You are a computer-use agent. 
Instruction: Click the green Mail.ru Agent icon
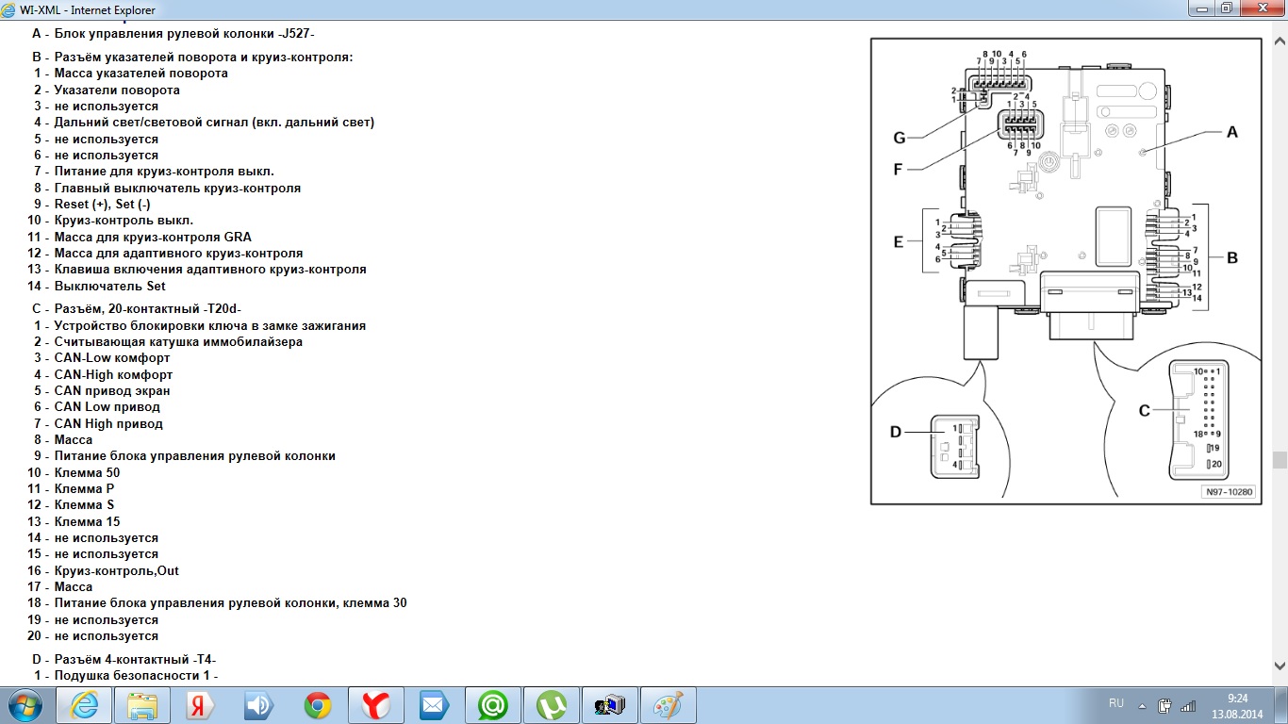(x=492, y=705)
